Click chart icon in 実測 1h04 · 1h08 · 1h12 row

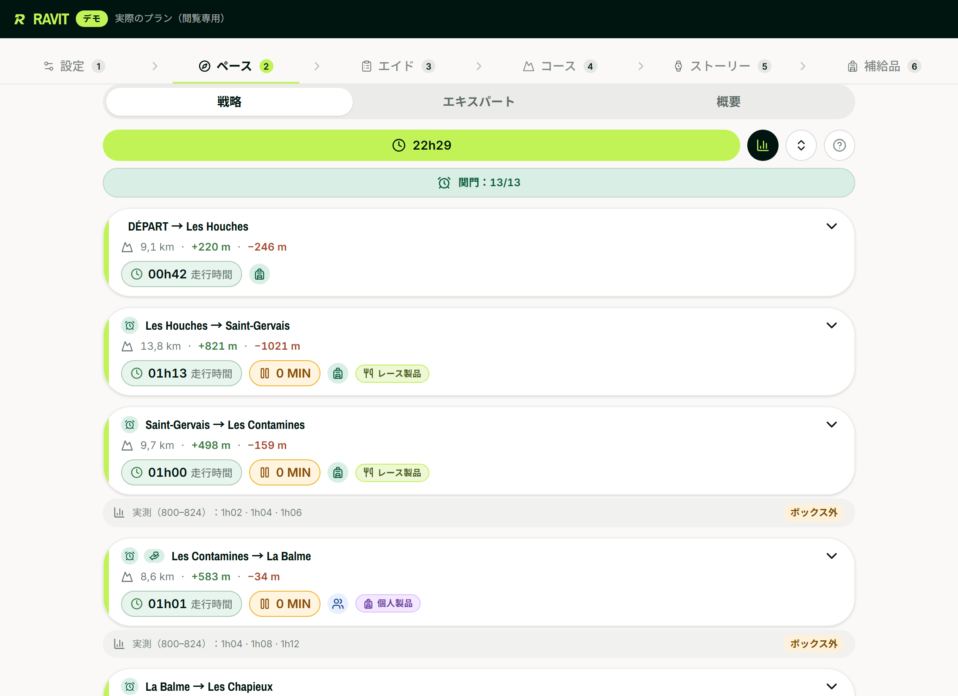point(119,644)
